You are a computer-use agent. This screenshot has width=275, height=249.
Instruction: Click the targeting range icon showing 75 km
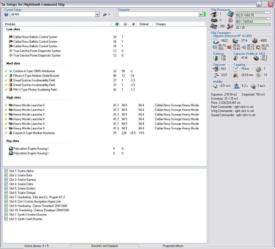pyautogui.click(x=235, y=69)
